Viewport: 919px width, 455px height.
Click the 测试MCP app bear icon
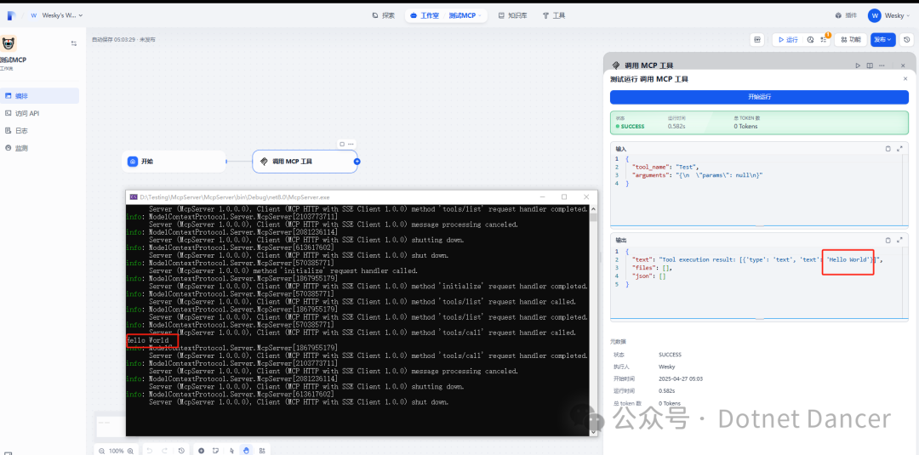[x=9, y=43]
